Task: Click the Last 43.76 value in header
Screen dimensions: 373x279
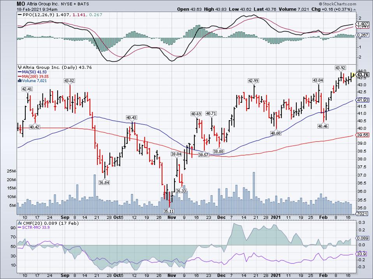Action: point(265,9)
